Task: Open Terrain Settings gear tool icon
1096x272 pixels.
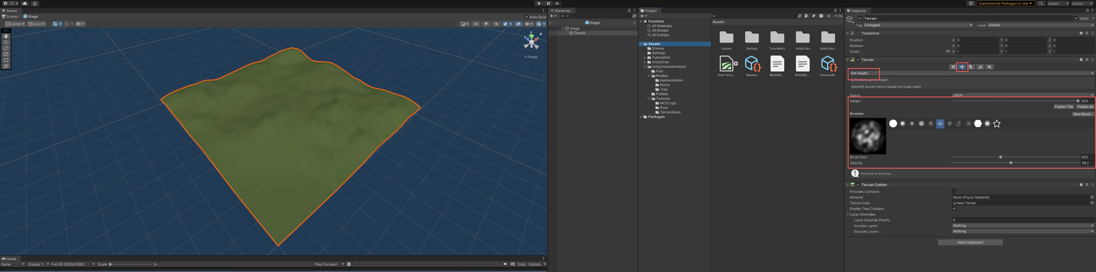Action: tap(990, 67)
